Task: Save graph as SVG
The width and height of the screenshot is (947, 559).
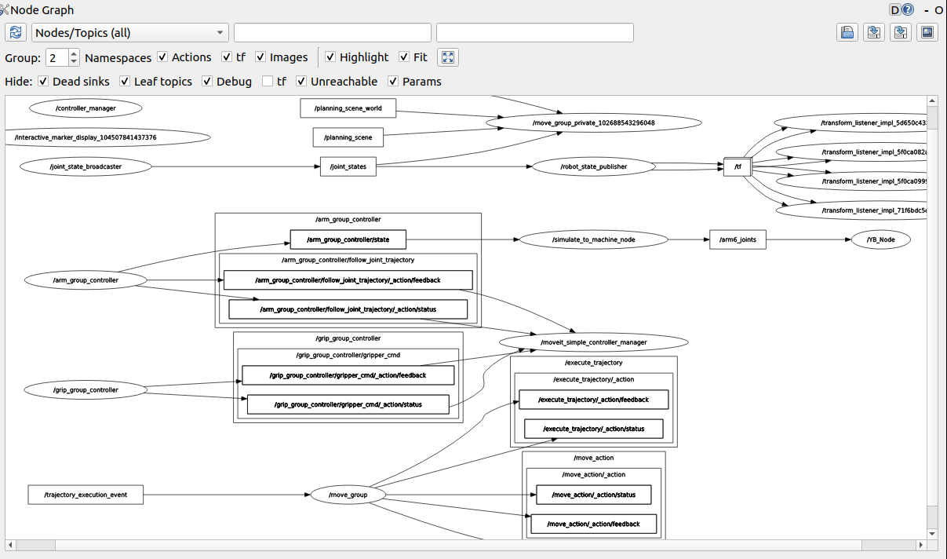Action: point(901,32)
